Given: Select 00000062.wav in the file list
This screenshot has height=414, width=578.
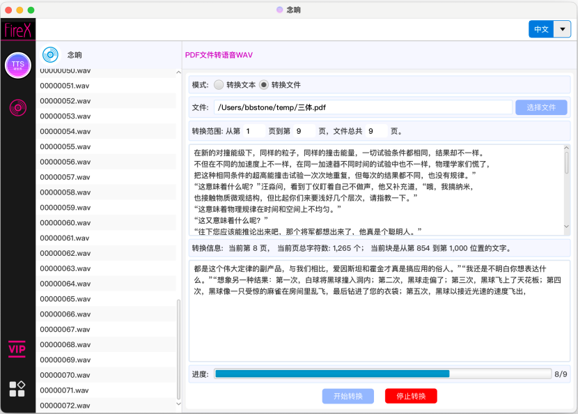Looking at the screenshot, I should [106, 253].
